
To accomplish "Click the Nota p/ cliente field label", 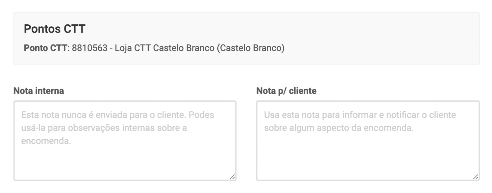I will (286, 91).
